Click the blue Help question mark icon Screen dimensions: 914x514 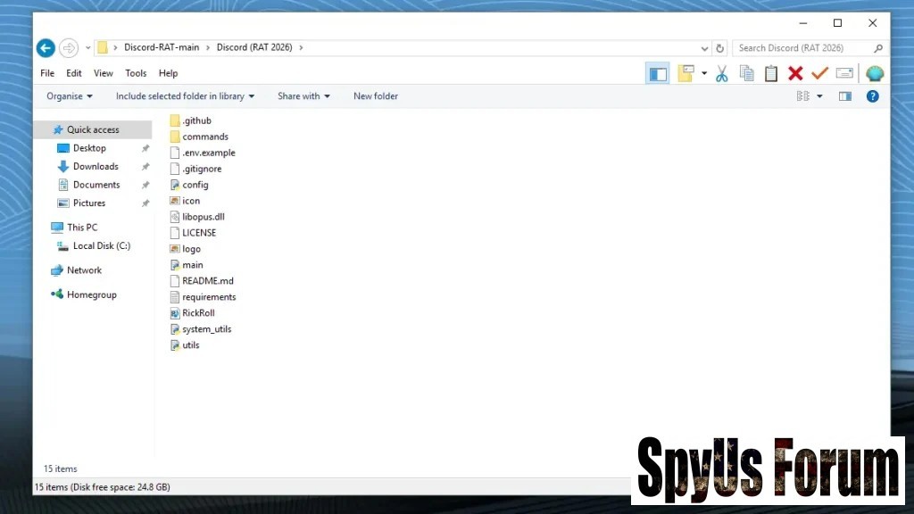(x=872, y=96)
